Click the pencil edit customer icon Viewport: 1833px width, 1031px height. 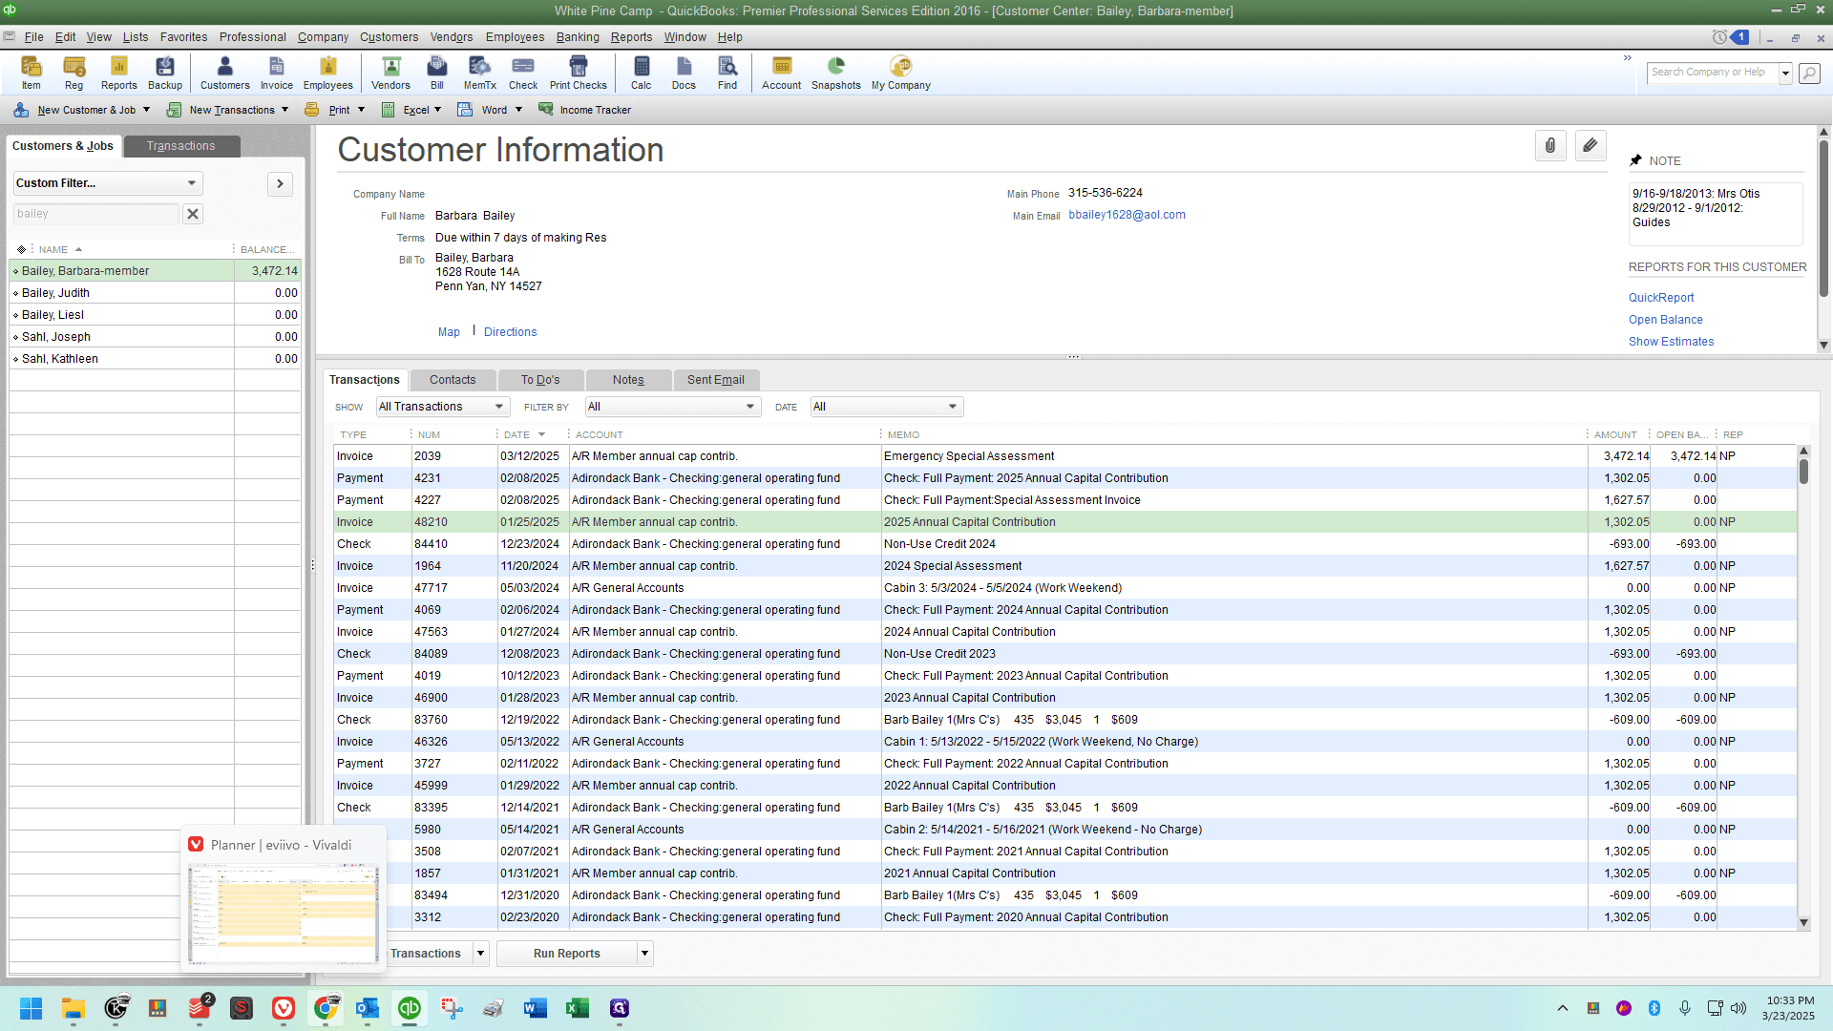1591,146
